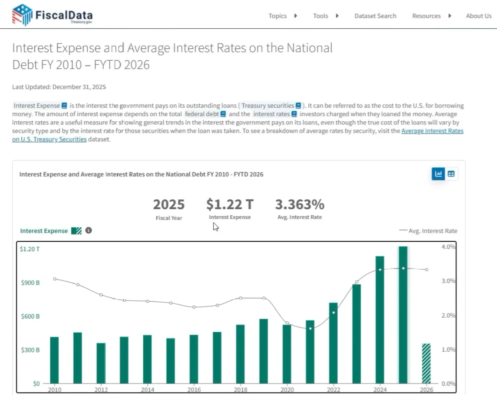Expand the Topics menu

[x=282, y=16]
